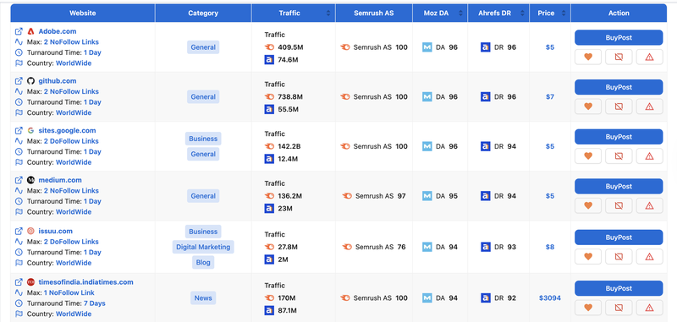Image resolution: width=677 pixels, height=322 pixels.
Task: Open the sites.google.com website link
Action: 68,130
